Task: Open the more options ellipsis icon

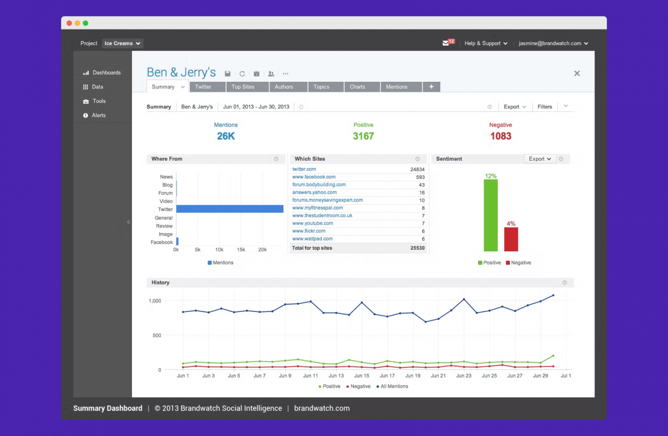Action: pyautogui.click(x=286, y=73)
